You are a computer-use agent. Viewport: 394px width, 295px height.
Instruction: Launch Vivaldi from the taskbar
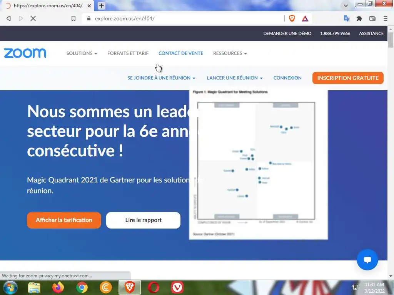coord(177,287)
